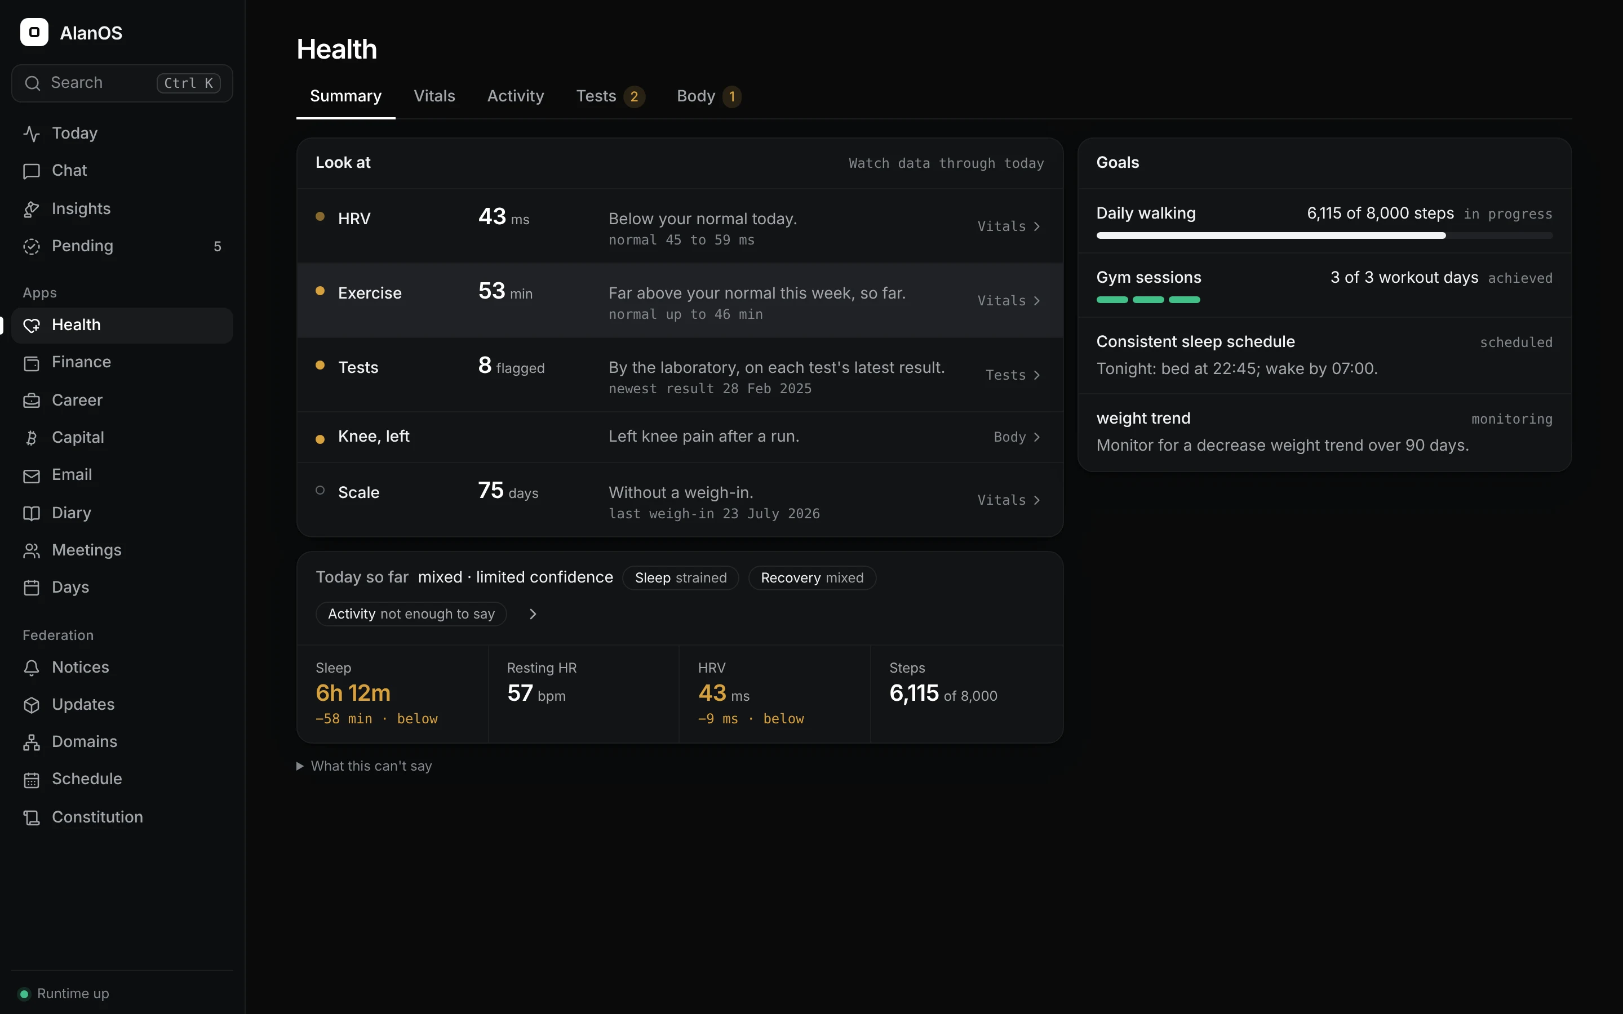Click the Diary book icon
Screen dimensions: 1623x1014
click(32, 513)
